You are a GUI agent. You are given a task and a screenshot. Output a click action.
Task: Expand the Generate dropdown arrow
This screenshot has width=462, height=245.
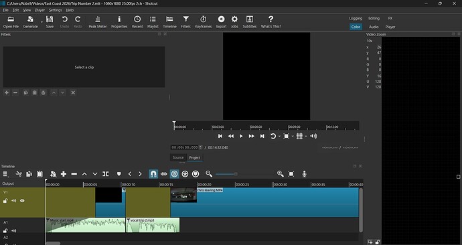[x=42, y=22]
